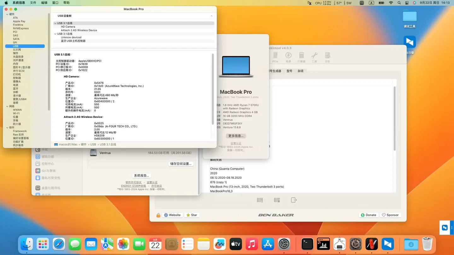Open the 日志 log pane in Hackintool
The height and width of the screenshot is (255, 454).
click(x=328, y=56)
